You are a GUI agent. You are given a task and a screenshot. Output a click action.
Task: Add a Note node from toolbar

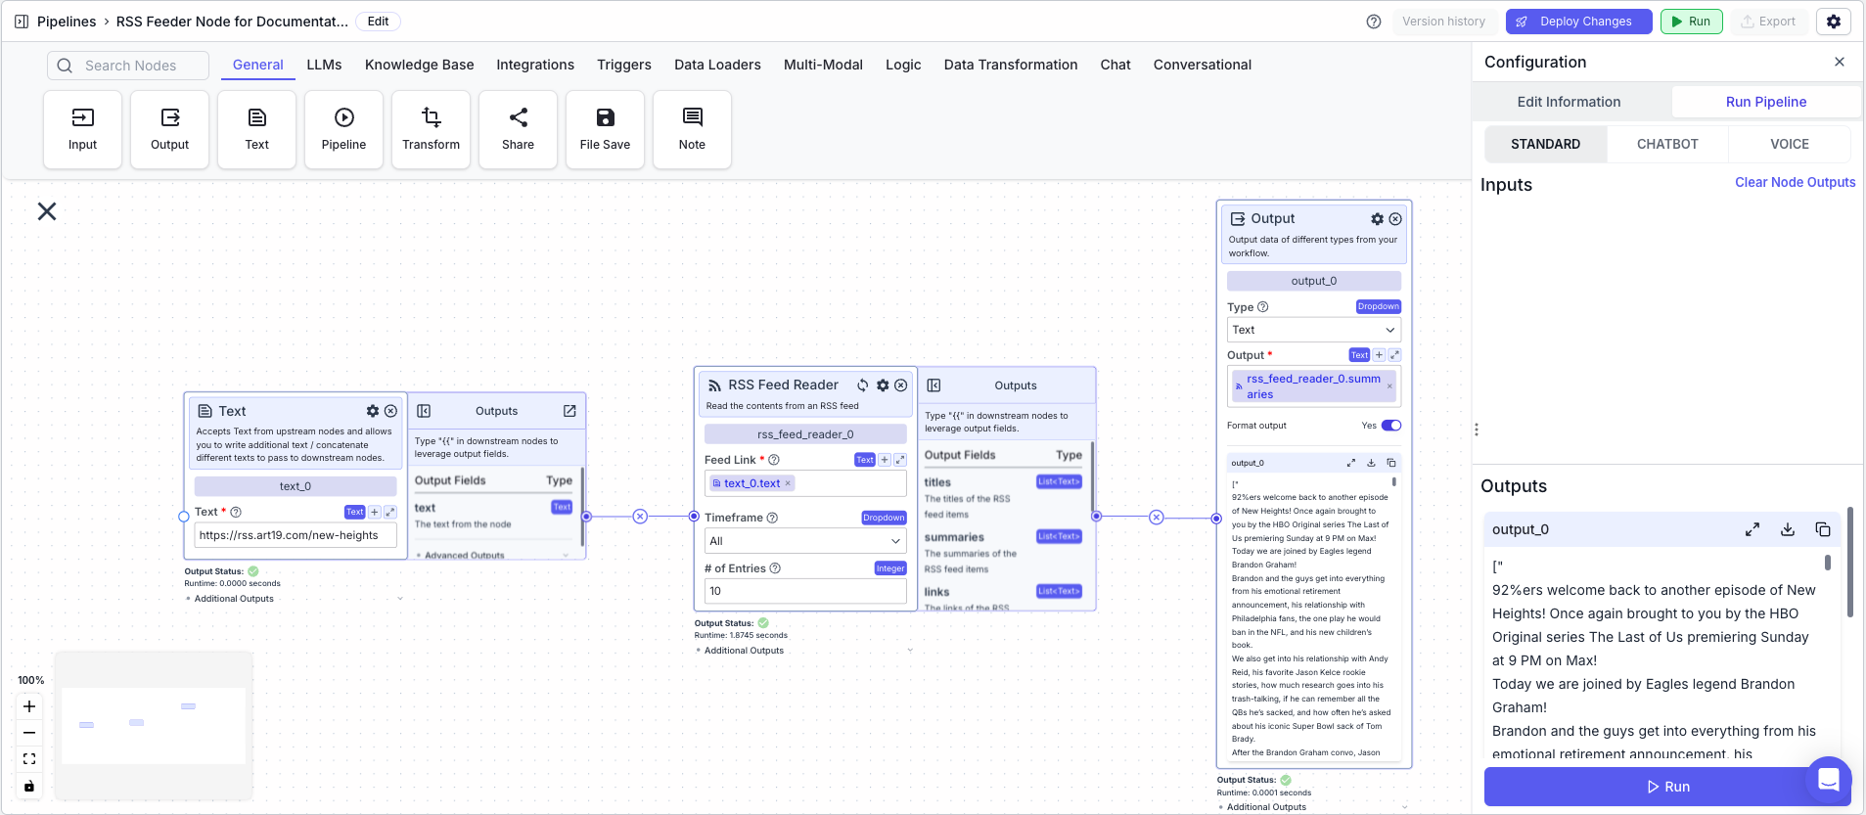coord(692,129)
